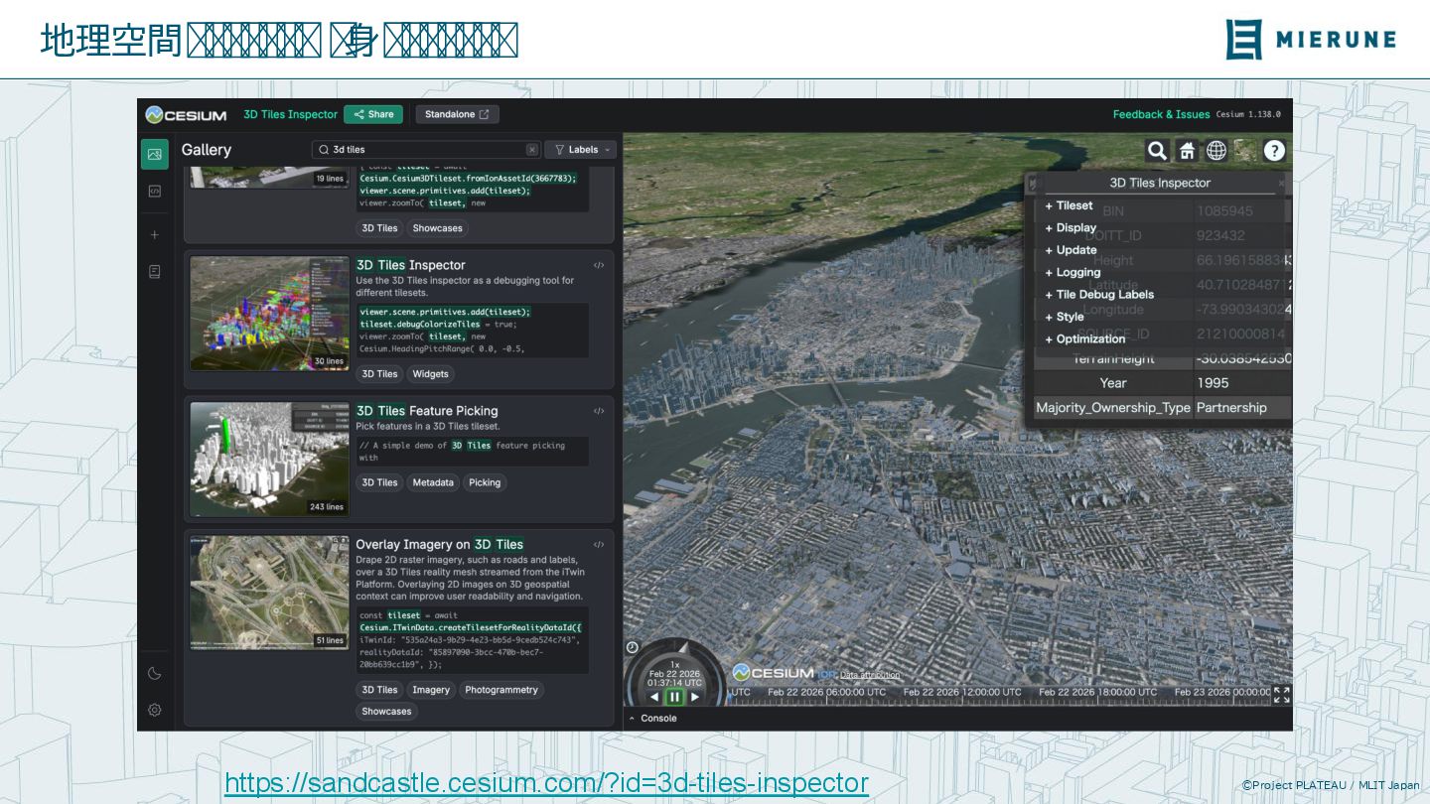Select the Picking label tag

click(x=485, y=482)
